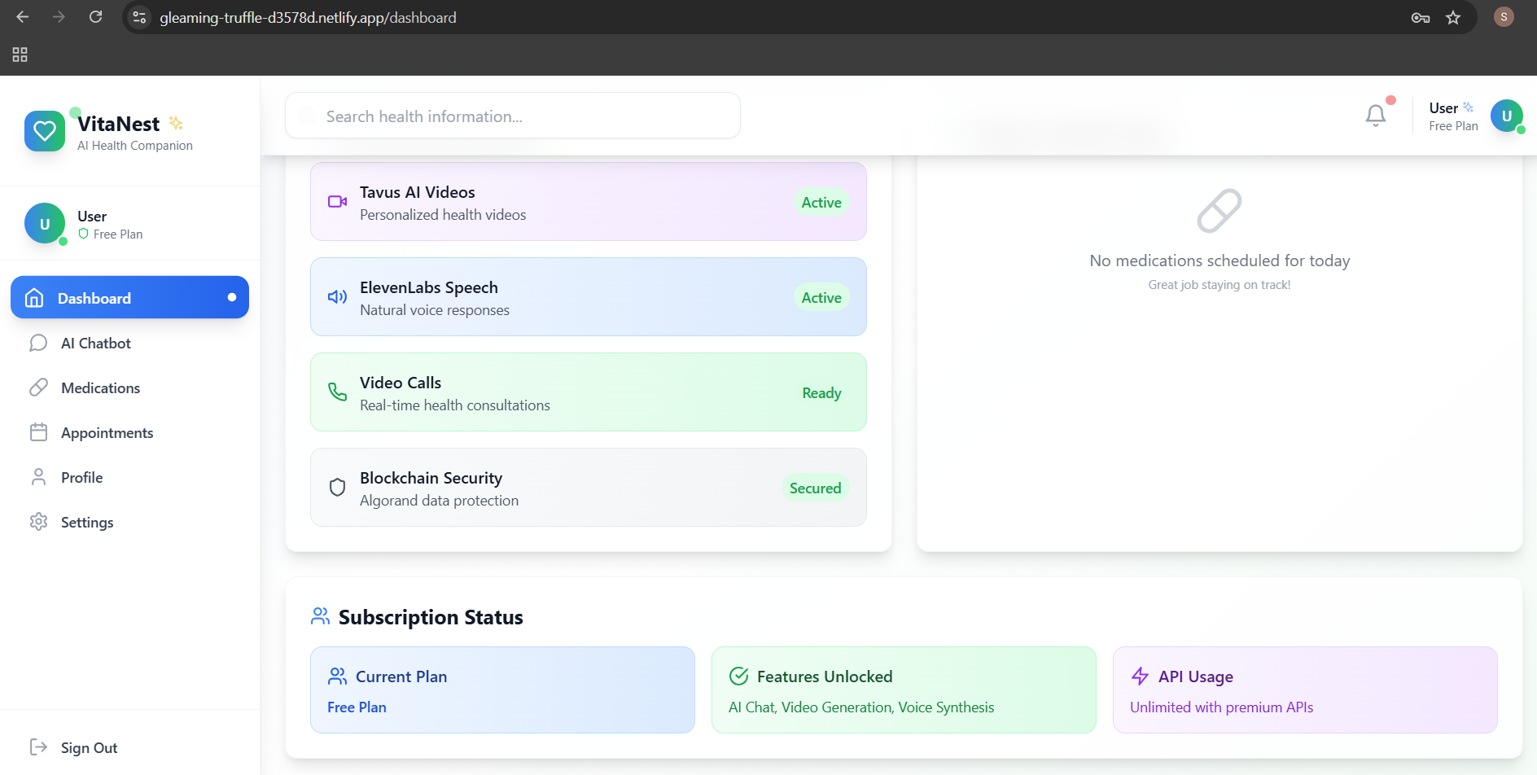This screenshot has width=1537, height=775.
Task: Click the Free Plan link under Current Plan
Action: (x=357, y=707)
